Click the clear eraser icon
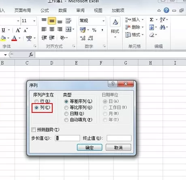The height and width of the screenshot is (180, 186). [x=152, y=35]
